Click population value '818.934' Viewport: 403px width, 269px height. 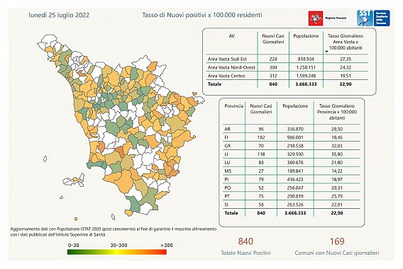pyautogui.click(x=306, y=59)
